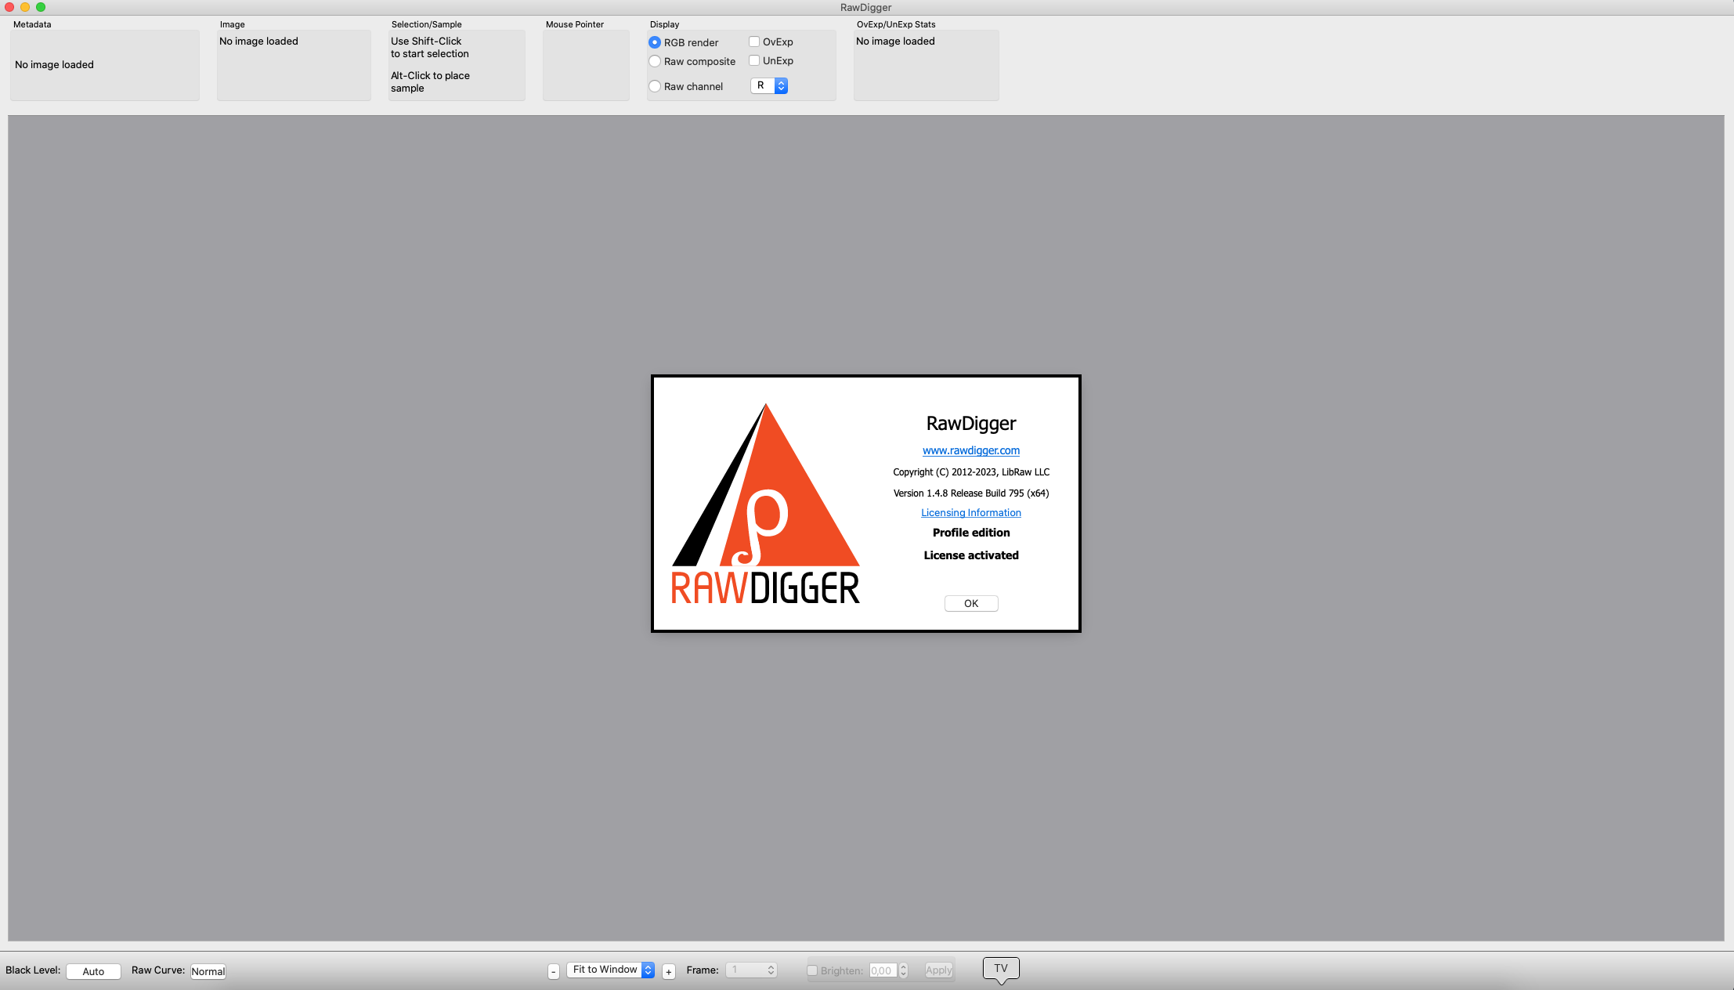
Task: Minimize the window with yellow button
Action: coord(25,7)
